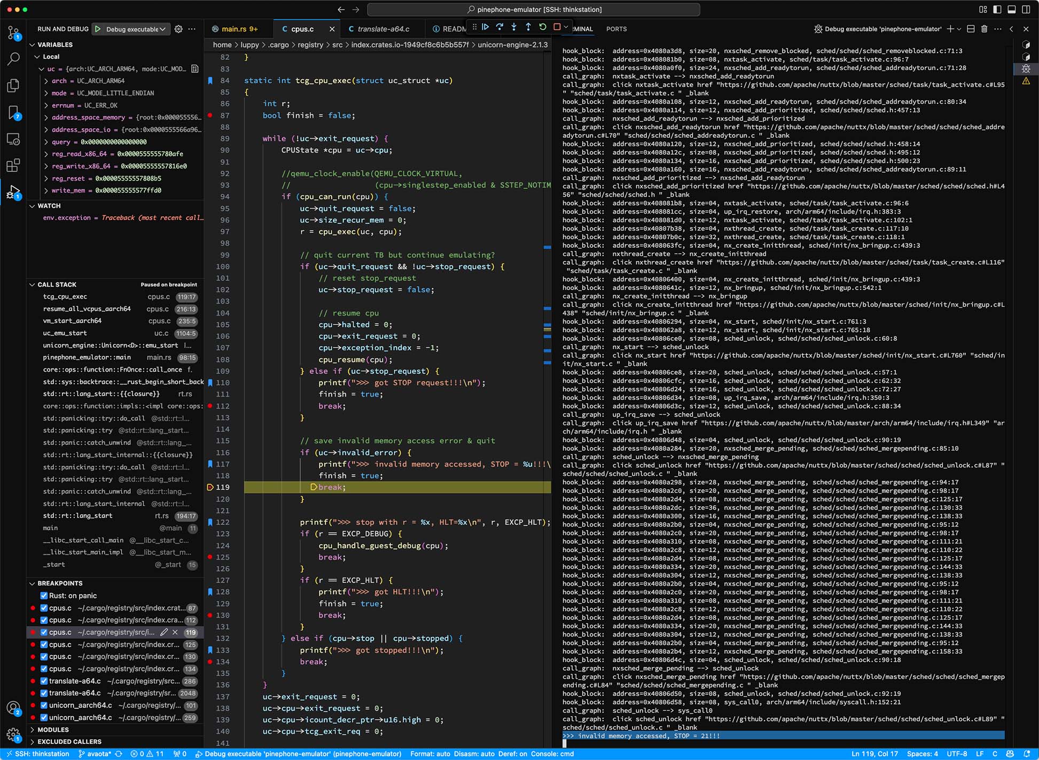Click the Restart debugging icon

coord(543,27)
